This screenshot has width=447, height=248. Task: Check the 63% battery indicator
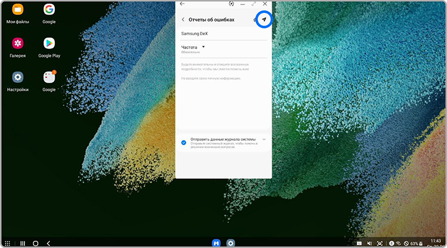coord(416,244)
